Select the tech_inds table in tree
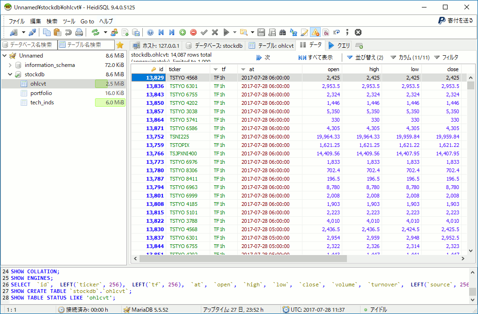This screenshot has width=478, height=314. point(42,103)
